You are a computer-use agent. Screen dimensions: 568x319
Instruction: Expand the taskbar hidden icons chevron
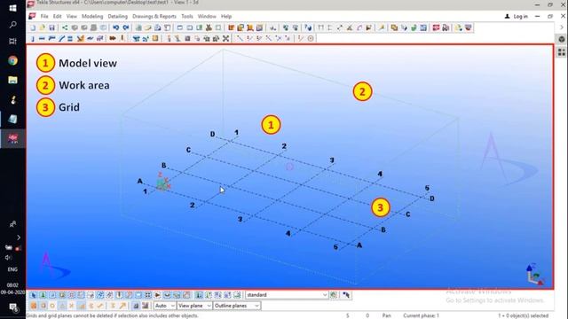pos(19,237)
